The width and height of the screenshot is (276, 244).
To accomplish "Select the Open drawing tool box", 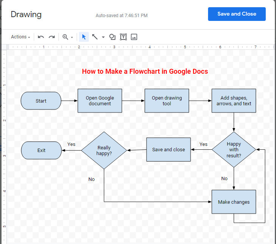I will click(x=167, y=101).
